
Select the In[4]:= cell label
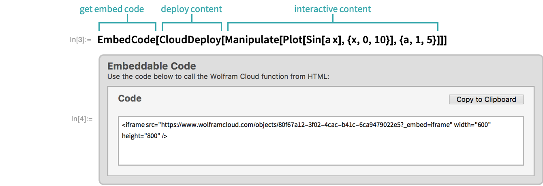click(82, 119)
